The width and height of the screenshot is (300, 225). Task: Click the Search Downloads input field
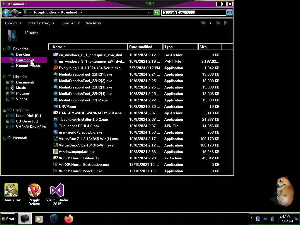click(194, 13)
